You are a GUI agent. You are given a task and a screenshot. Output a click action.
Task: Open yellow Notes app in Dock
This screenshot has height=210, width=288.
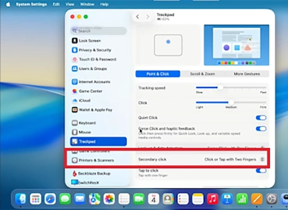198,199
